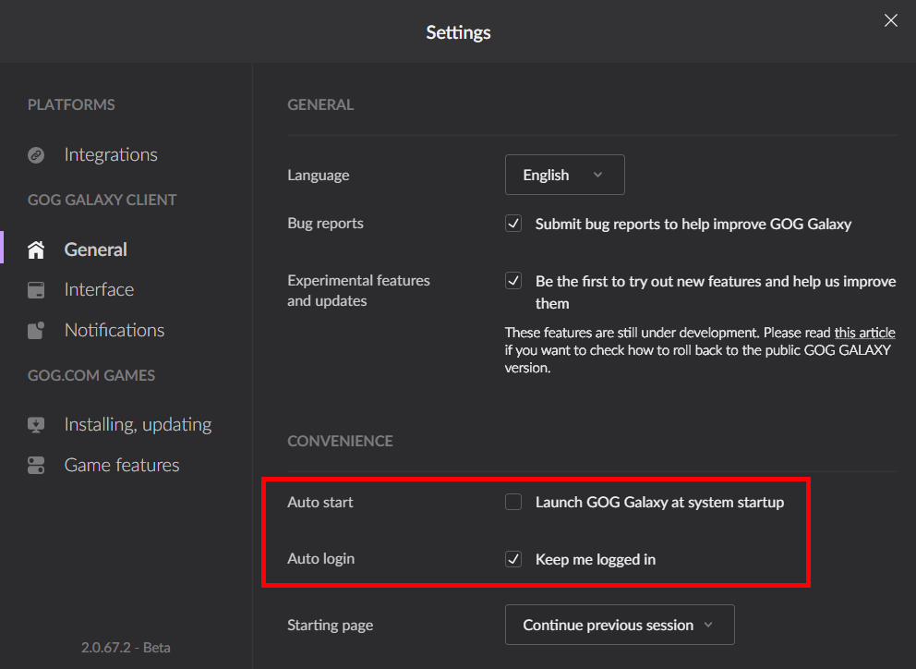This screenshot has width=916, height=669.
Task: Disable submit bug reports checkbox
Action: point(513,224)
